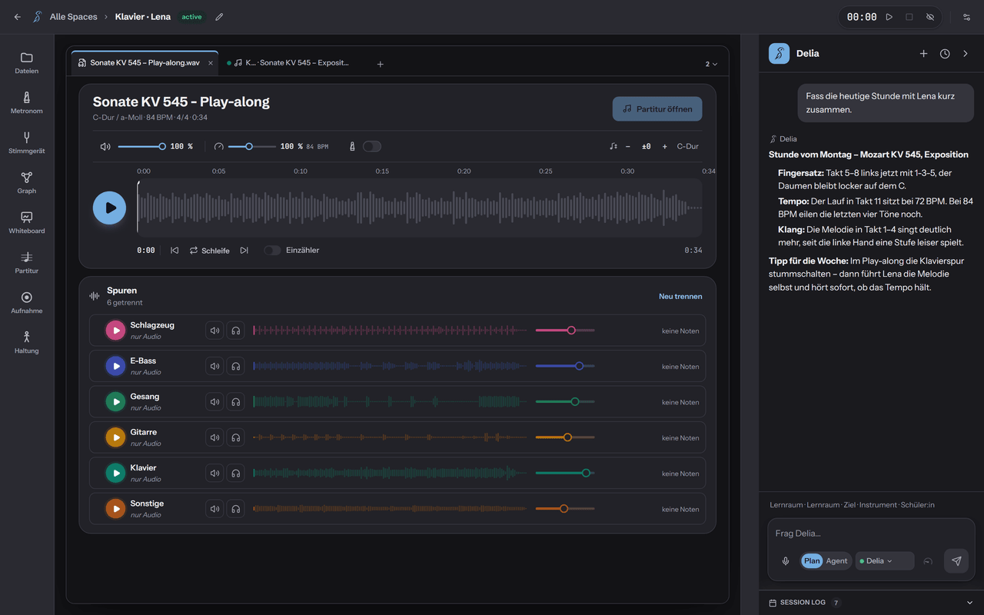This screenshot has height=615, width=984.
Task: Solo the Schlagzeug track with headphones
Action: (x=236, y=331)
